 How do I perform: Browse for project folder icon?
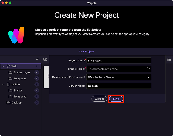[148, 69]
